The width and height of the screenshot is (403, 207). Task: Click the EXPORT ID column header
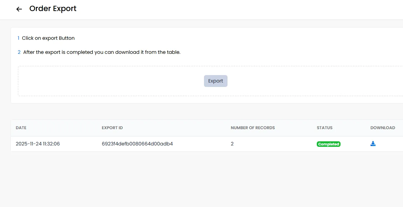[112, 128]
